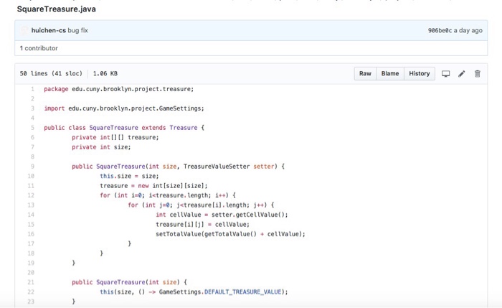Click 'private int size;' line
This screenshot has width=502, height=308.
click(101, 147)
